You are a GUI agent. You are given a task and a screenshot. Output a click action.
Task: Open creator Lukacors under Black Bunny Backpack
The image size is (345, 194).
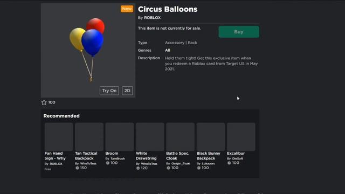pyautogui.click(x=208, y=164)
